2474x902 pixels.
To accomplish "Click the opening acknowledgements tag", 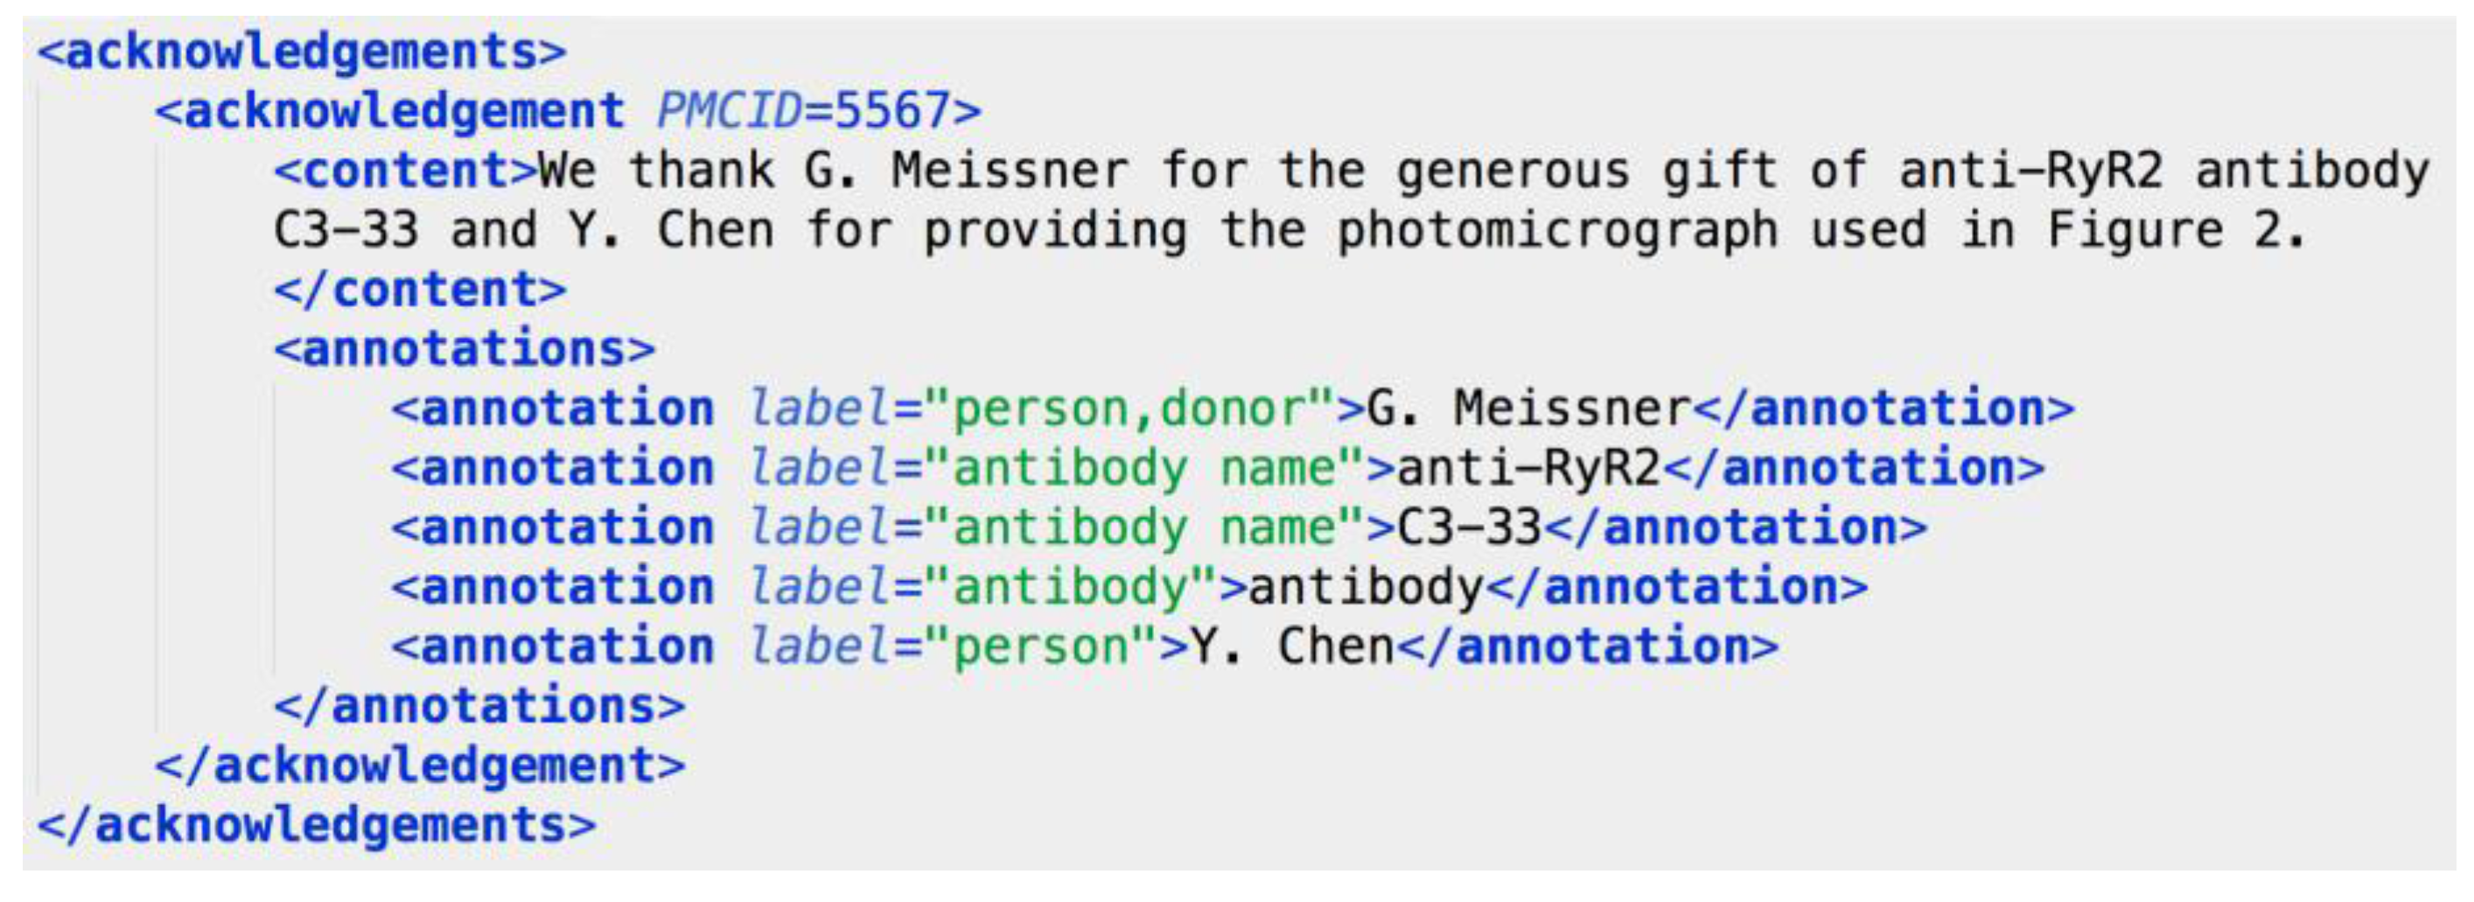I will tap(302, 52).
